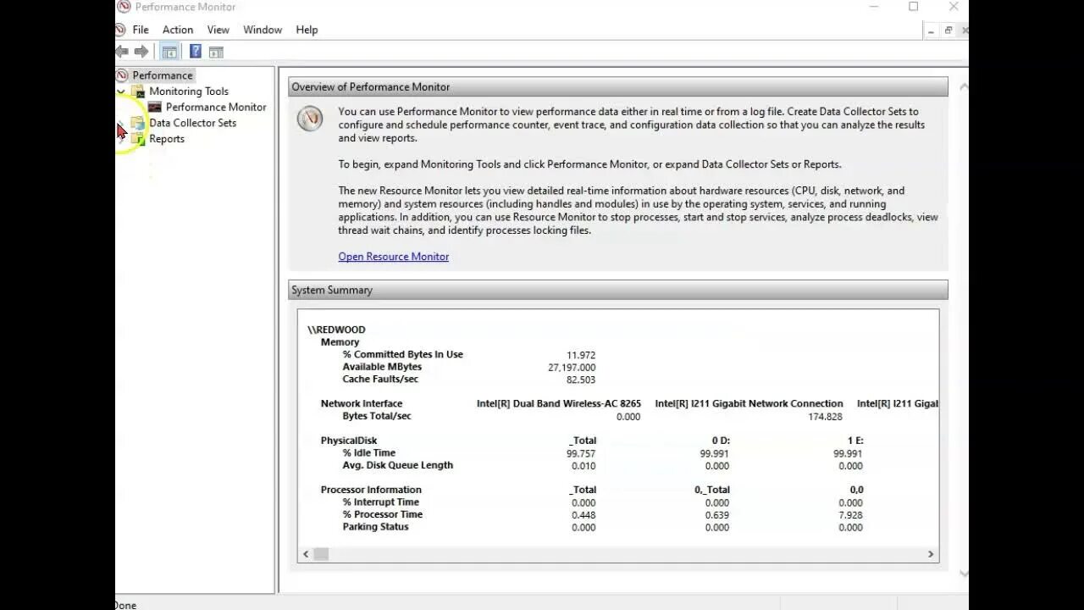Open console menu icon beside File
This screenshot has height=610, width=1084.
tap(120, 30)
